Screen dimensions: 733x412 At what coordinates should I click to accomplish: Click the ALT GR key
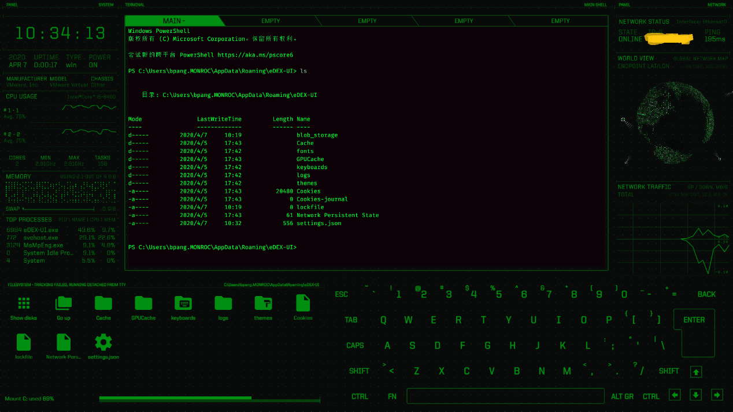tap(622, 396)
